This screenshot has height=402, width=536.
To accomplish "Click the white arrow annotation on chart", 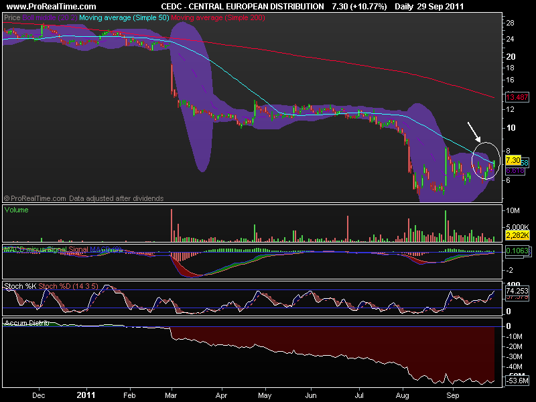I will (474, 132).
